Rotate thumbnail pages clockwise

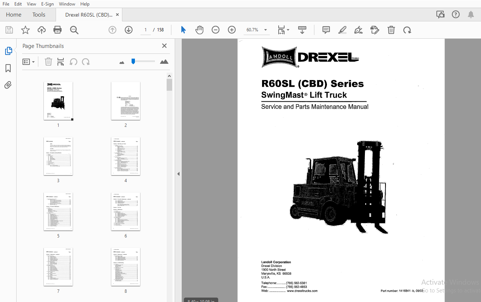pos(86,62)
